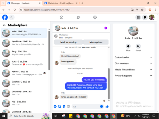Show hidden system tray icons chevron
159x119 pixels.
click(x=135, y=116)
